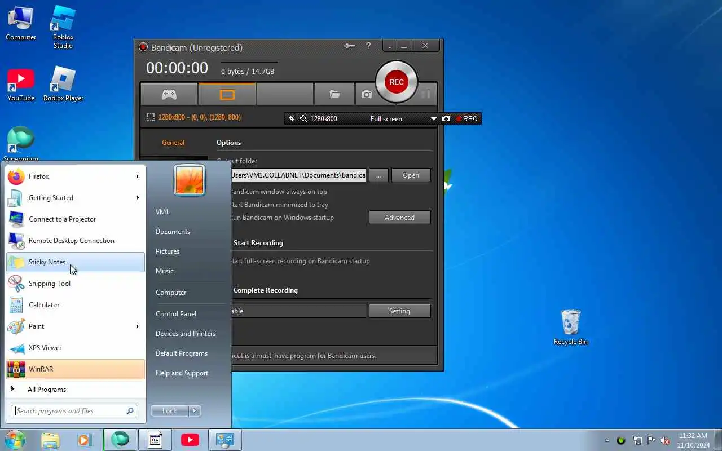Open Windows Media Player taskbar icon
This screenshot has height=451, width=722.
85,440
